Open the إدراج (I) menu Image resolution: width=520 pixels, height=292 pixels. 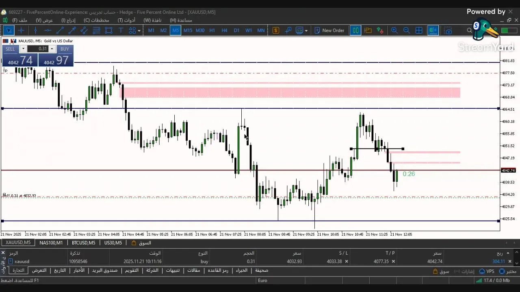pos(68,20)
